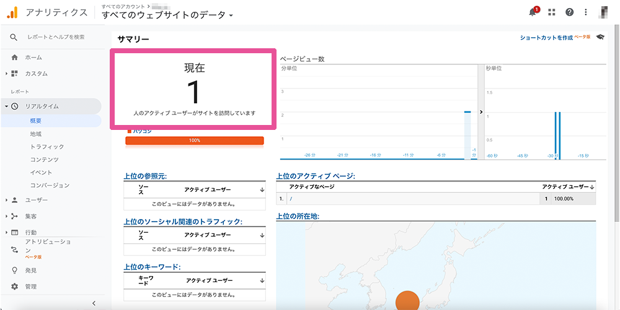Open the three-dot more options menu

tap(586, 12)
